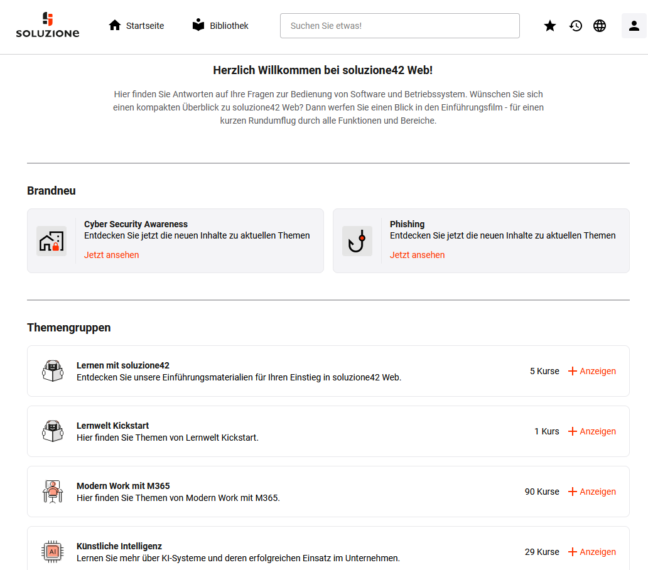
Task: Open the Bibliothek navigation item
Action: pos(220,26)
